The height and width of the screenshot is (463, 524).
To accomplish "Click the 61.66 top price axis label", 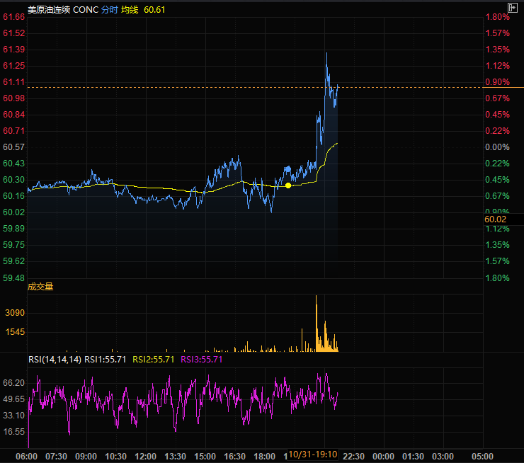I will [x=14, y=17].
